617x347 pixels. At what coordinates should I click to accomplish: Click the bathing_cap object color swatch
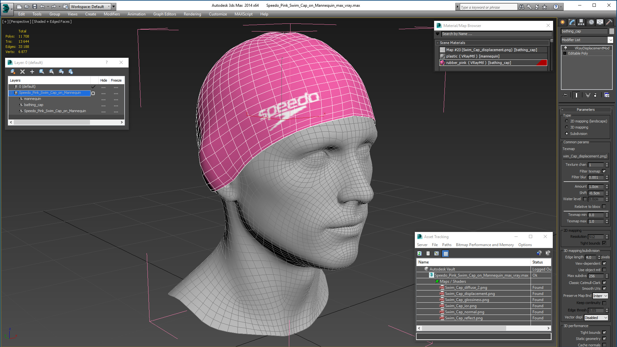(x=612, y=31)
